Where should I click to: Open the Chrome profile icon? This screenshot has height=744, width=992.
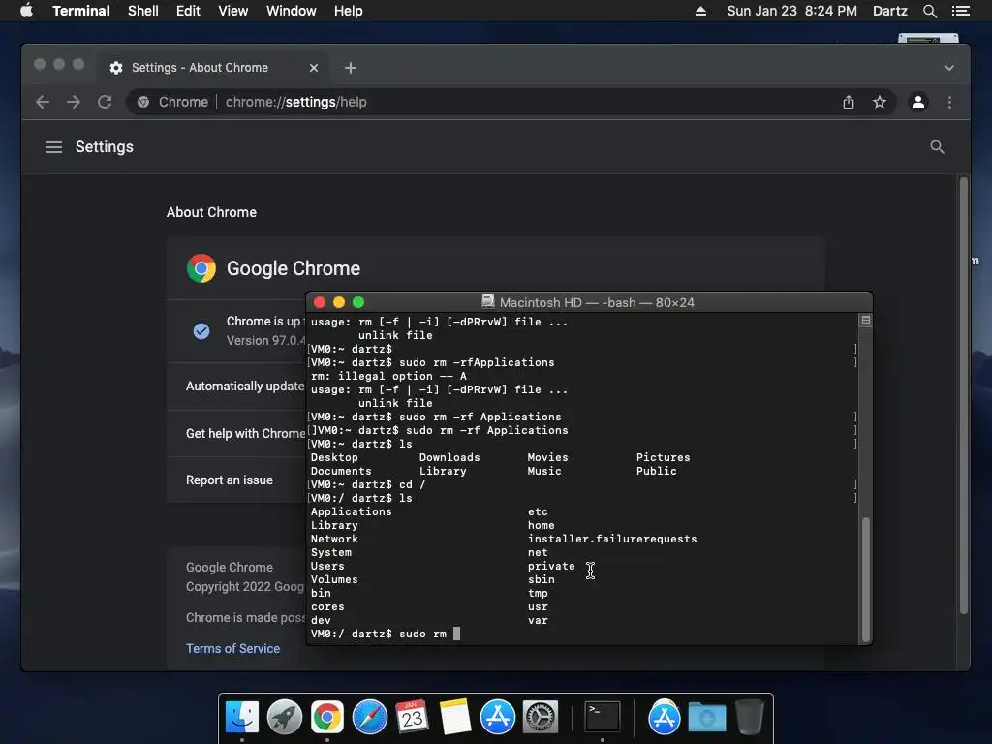click(x=918, y=102)
